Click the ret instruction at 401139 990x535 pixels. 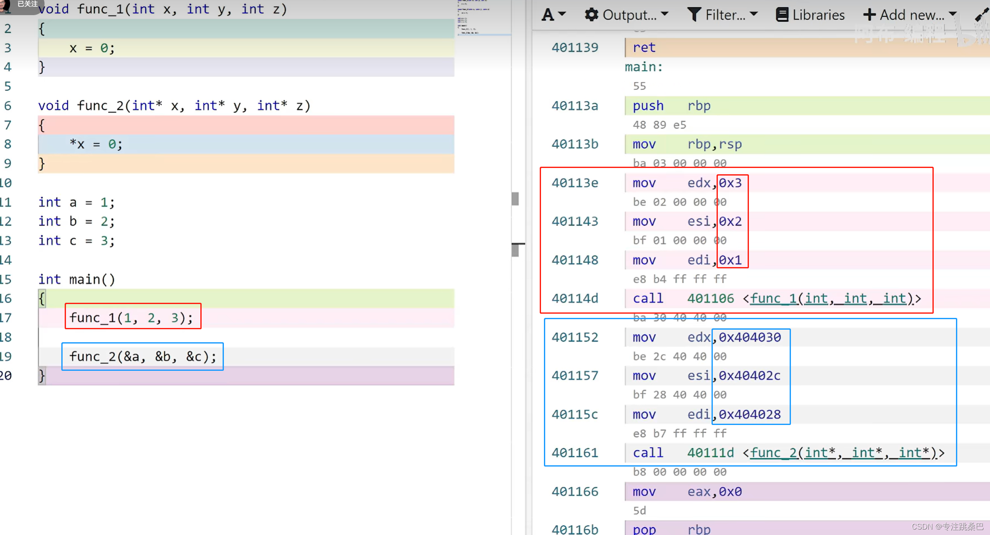644,47
